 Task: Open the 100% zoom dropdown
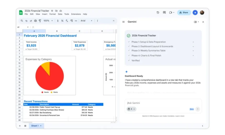[x=48, y=21]
